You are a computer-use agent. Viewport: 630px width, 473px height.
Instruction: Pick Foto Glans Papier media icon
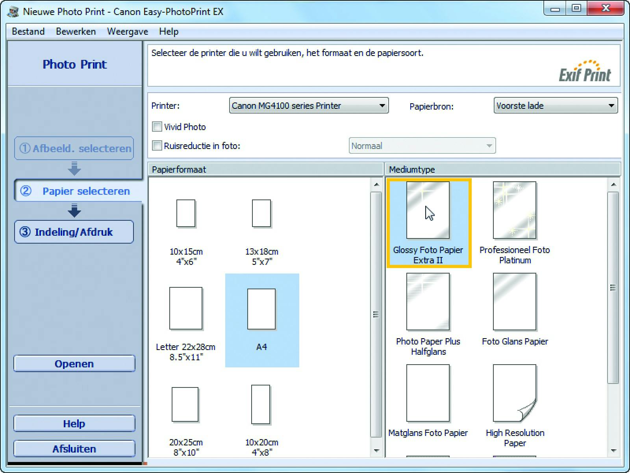pos(515,302)
